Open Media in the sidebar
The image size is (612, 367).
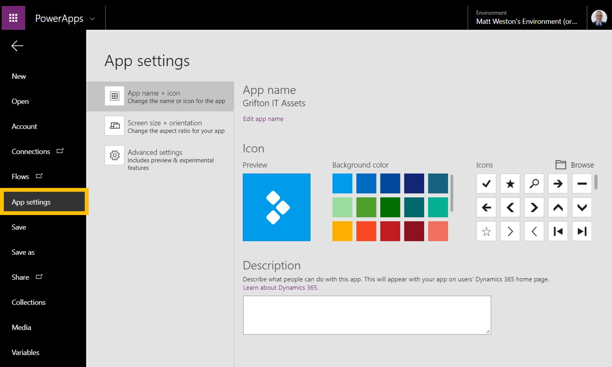click(x=21, y=327)
